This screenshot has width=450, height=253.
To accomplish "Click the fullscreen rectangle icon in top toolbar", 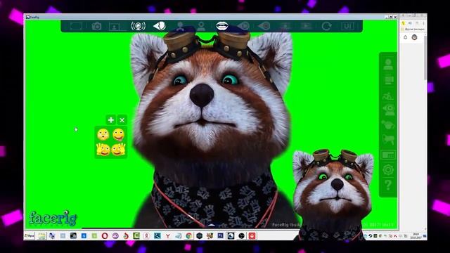I will click(x=76, y=26).
